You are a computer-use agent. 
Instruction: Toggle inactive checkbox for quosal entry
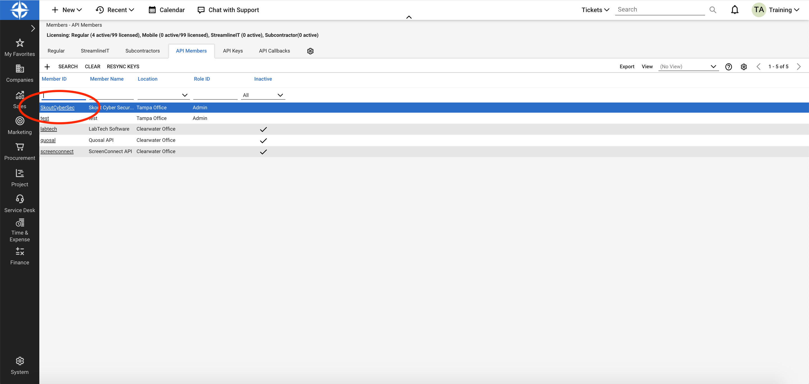coord(263,140)
